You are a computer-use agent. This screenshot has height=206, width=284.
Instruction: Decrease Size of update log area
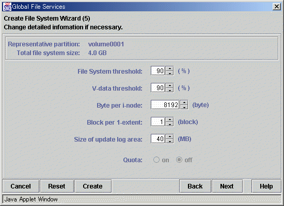tap(169, 141)
